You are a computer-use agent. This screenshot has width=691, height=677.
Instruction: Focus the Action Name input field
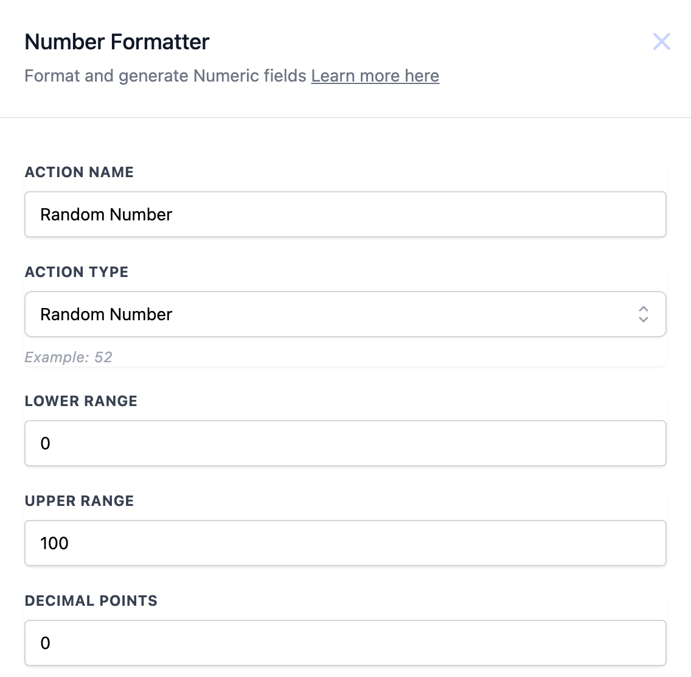pyautogui.click(x=345, y=214)
